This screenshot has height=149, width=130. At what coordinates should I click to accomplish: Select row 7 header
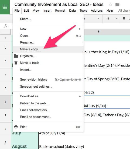tap(5, 115)
